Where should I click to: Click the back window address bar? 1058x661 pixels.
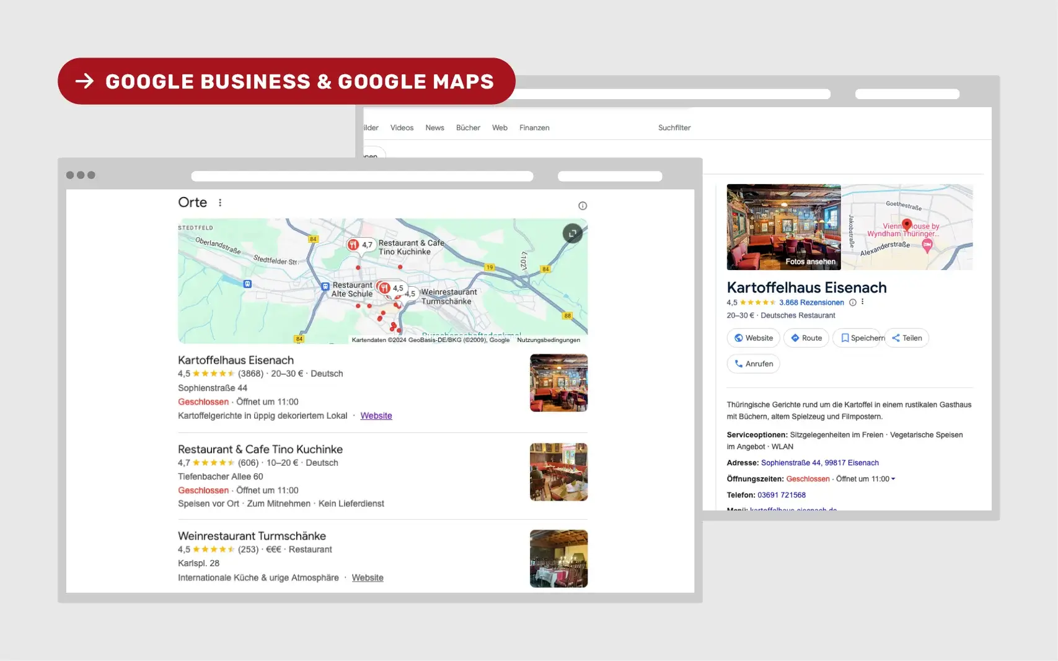point(672,94)
